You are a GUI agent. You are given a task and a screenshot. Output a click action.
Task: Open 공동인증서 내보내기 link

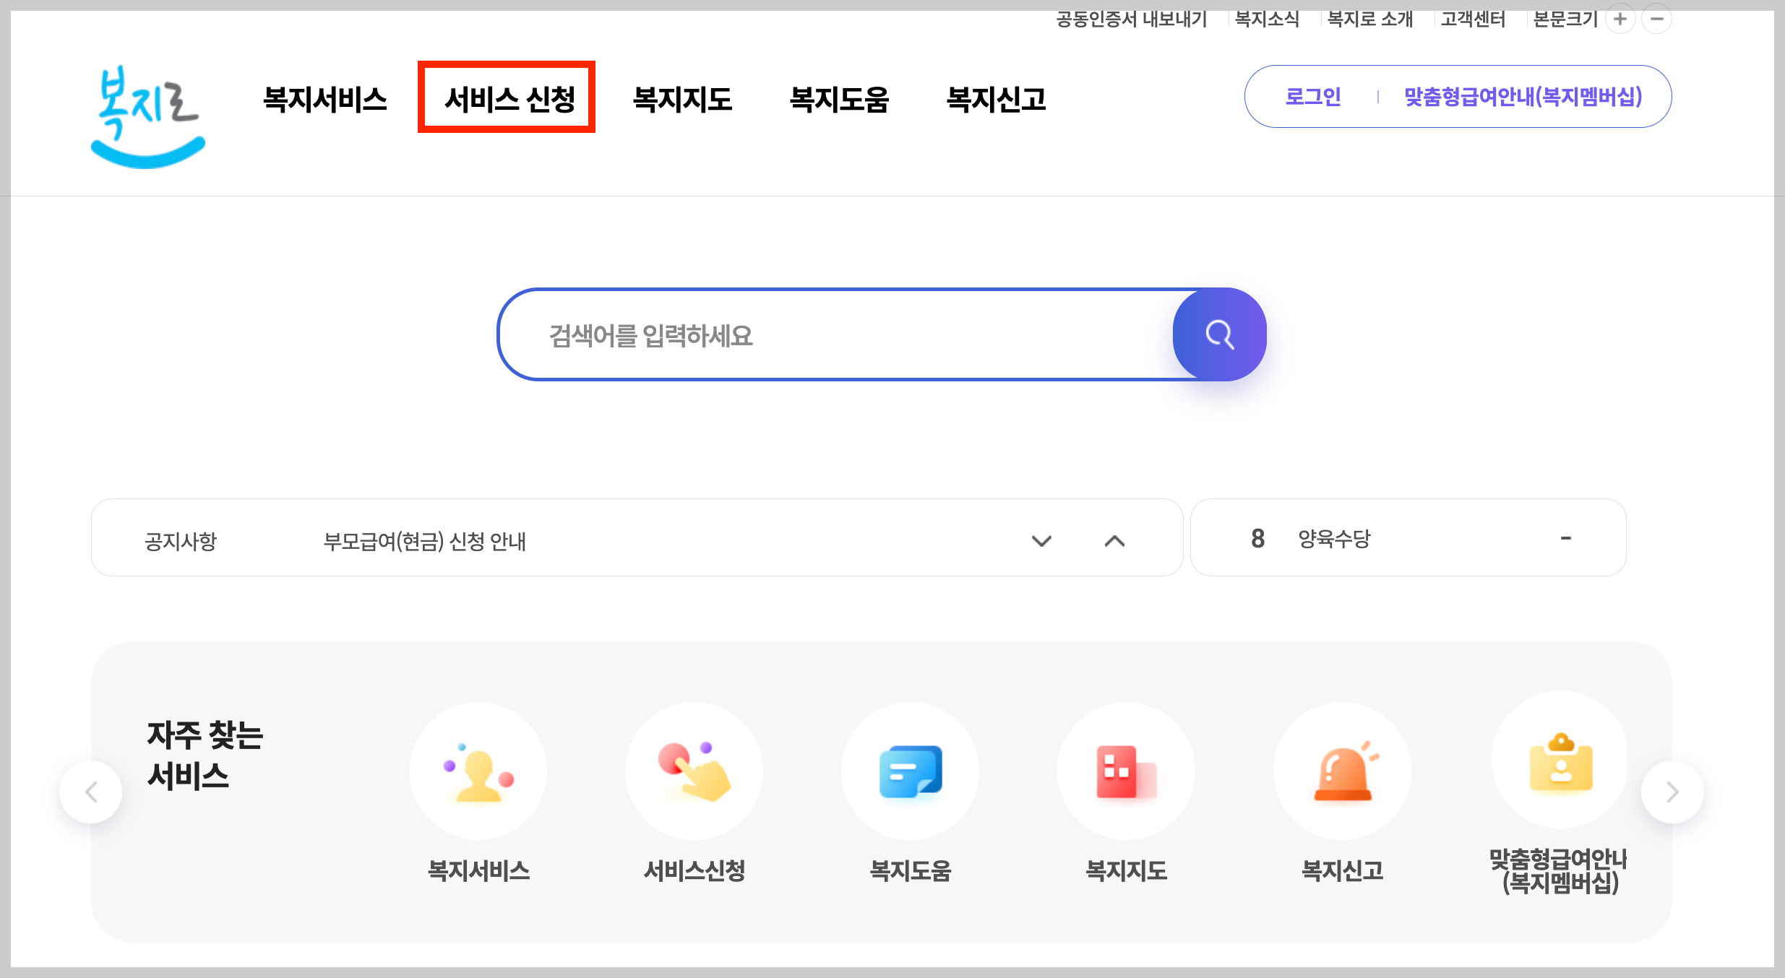click(x=1131, y=19)
